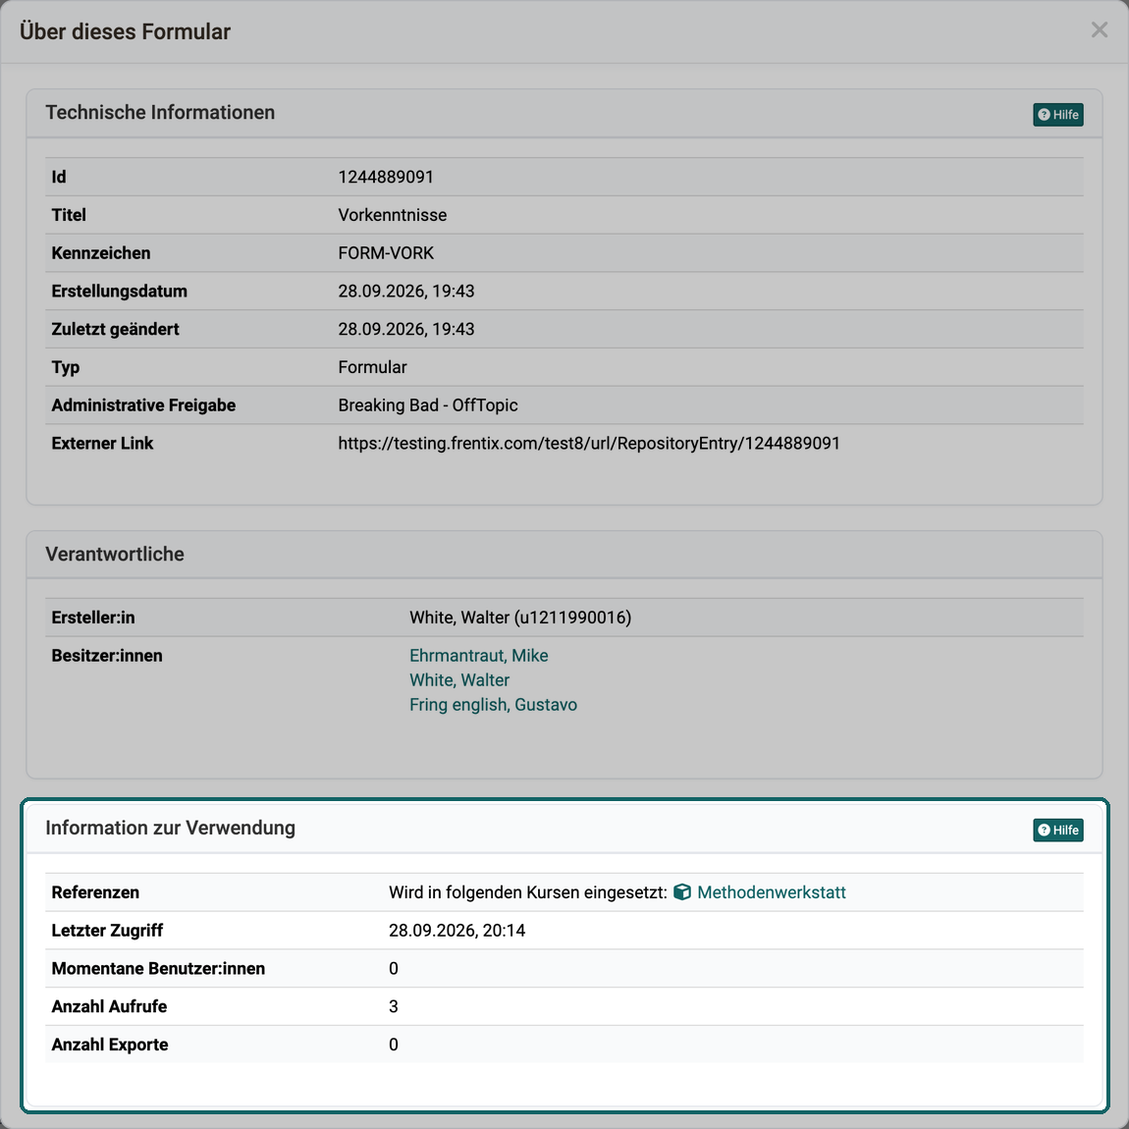Select the Kennzeichen value FORM-VORK
Screen dimensions: 1129x1129
coord(386,253)
